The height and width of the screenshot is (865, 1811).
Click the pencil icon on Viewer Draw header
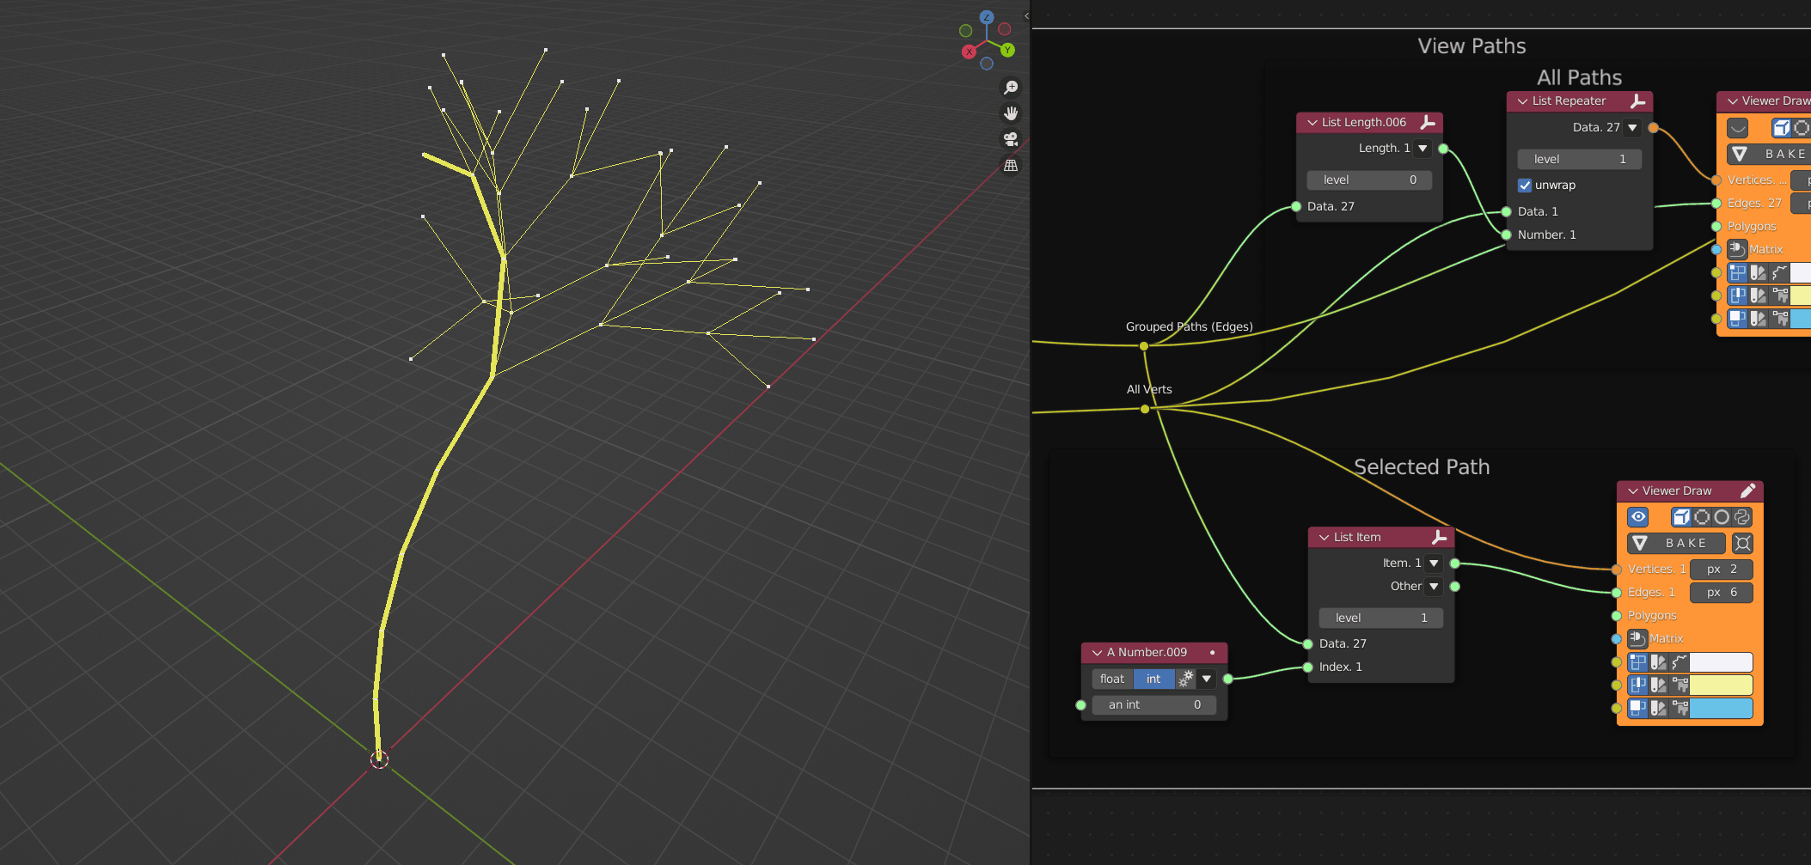1747,490
